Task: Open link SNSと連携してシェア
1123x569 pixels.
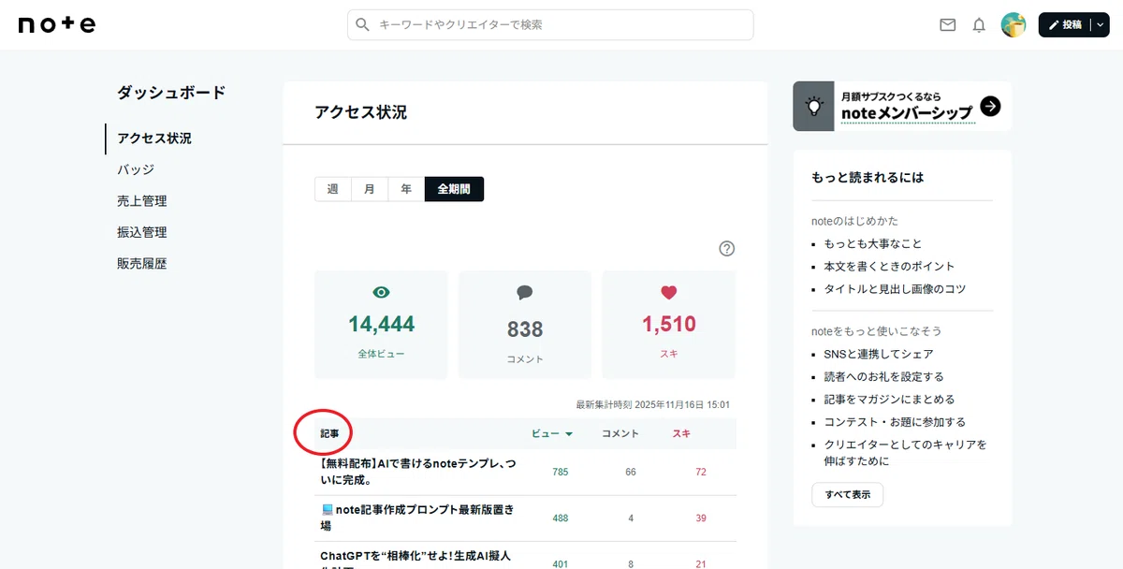Action: point(879,355)
